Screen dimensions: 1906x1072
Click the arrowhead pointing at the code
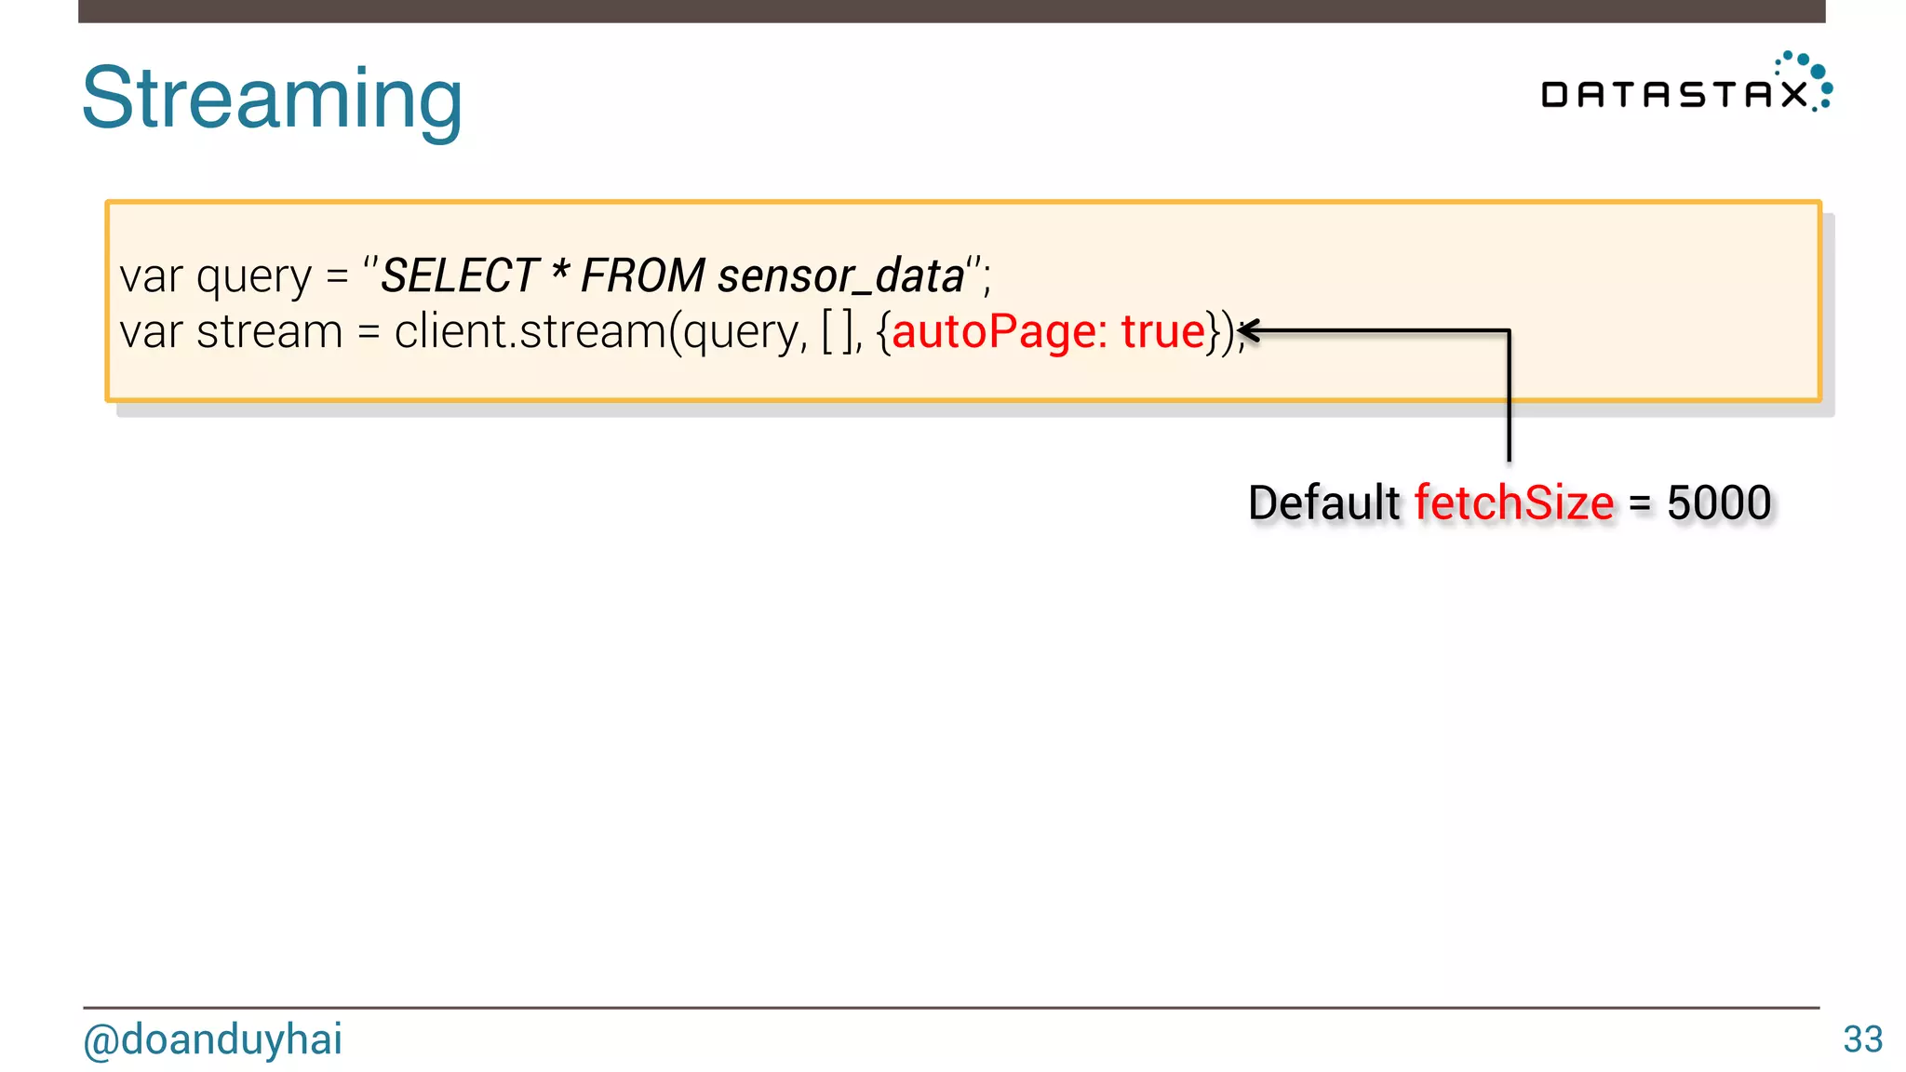[x=1250, y=330]
